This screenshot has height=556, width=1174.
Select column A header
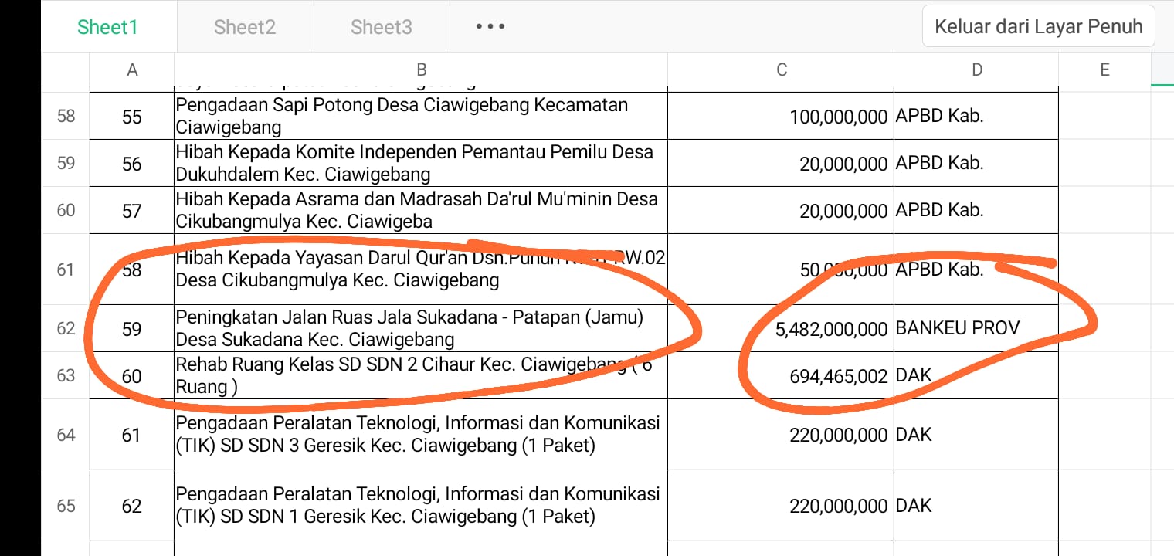coord(132,70)
